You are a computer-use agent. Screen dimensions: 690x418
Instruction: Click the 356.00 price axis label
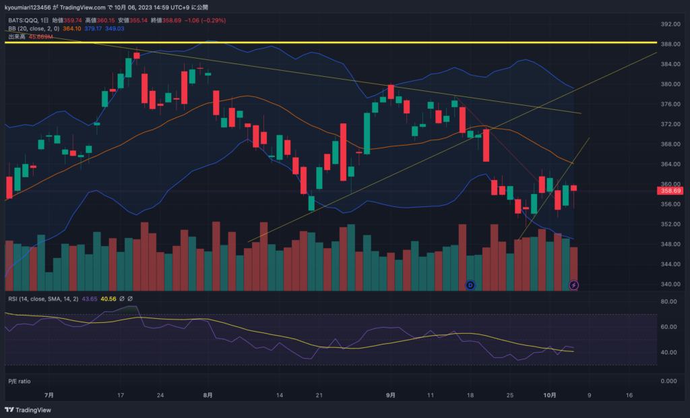point(670,204)
